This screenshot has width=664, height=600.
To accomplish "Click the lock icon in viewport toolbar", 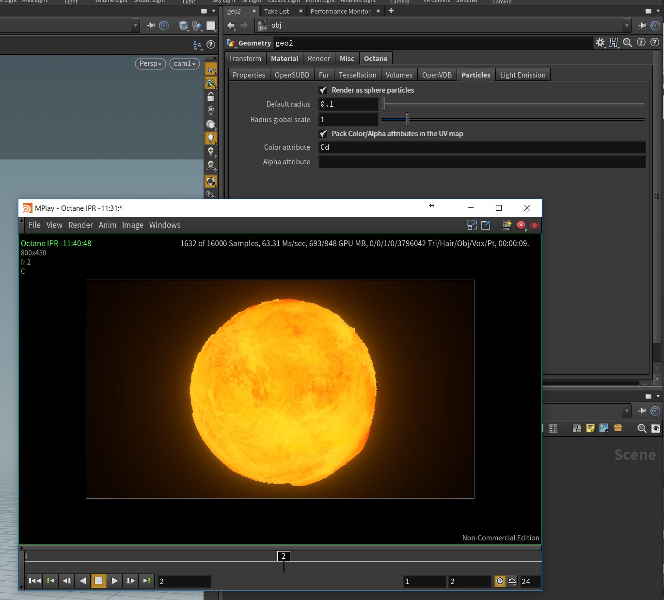I will pos(211,97).
